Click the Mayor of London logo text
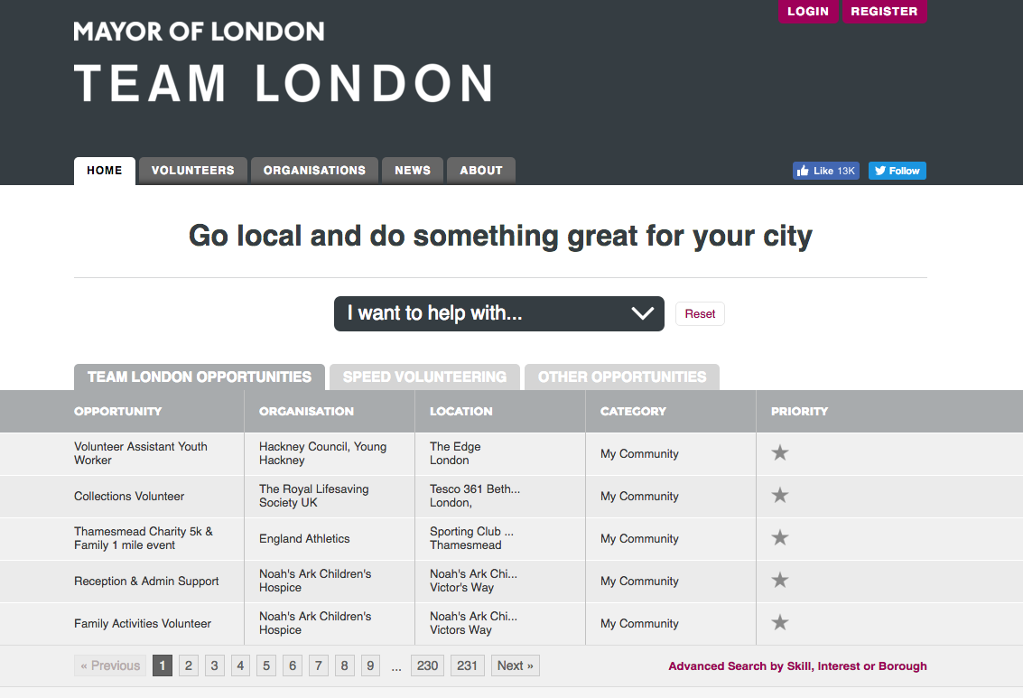The image size is (1023, 698). [199, 32]
